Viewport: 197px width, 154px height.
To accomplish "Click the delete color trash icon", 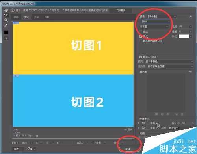I will click(x=182, y=114).
